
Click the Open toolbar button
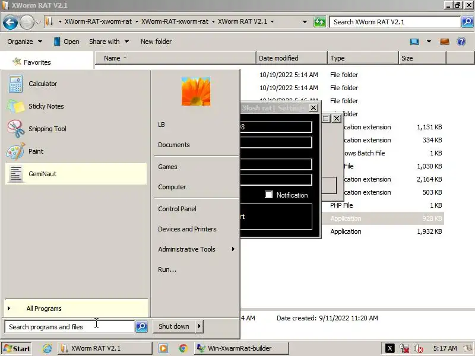[x=66, y=42]
